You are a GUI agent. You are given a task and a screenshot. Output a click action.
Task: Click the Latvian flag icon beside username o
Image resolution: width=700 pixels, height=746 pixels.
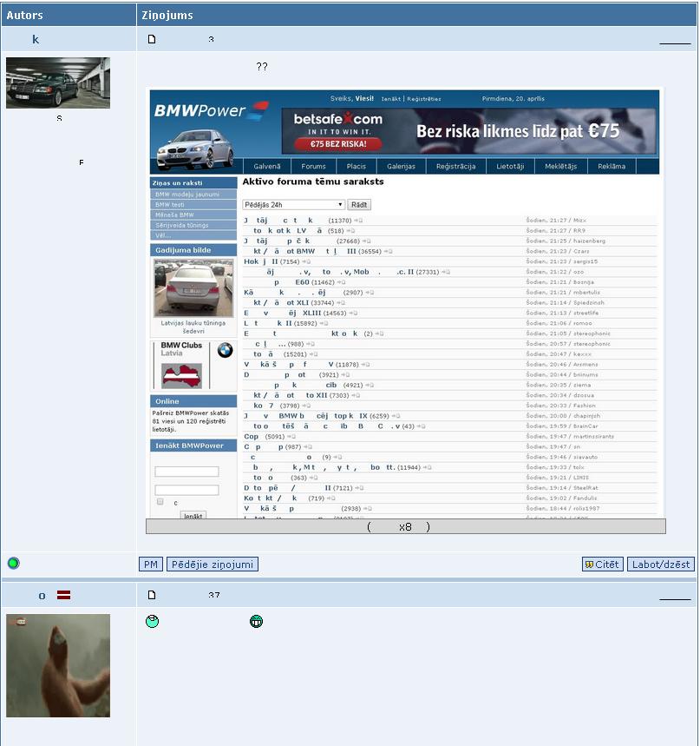tap(63, 595)
